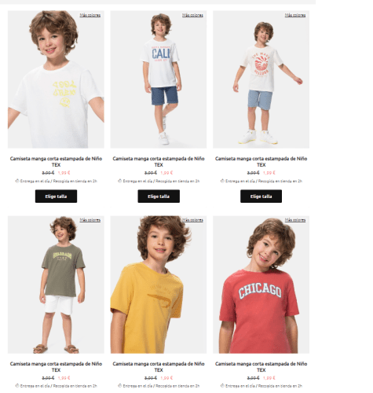Click the delivery clock icon under the olive shirt
The image size is (373, 393).
(17, 386)
